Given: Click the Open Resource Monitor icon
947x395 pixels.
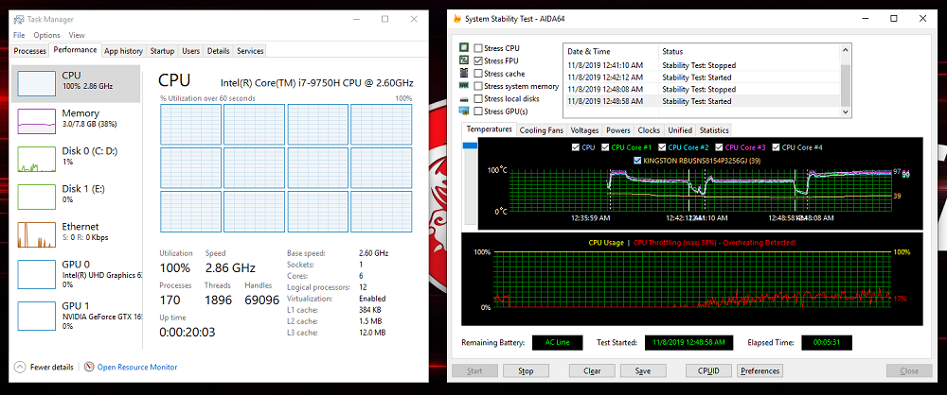Looking at the screenshot, I should click(89, 367).
